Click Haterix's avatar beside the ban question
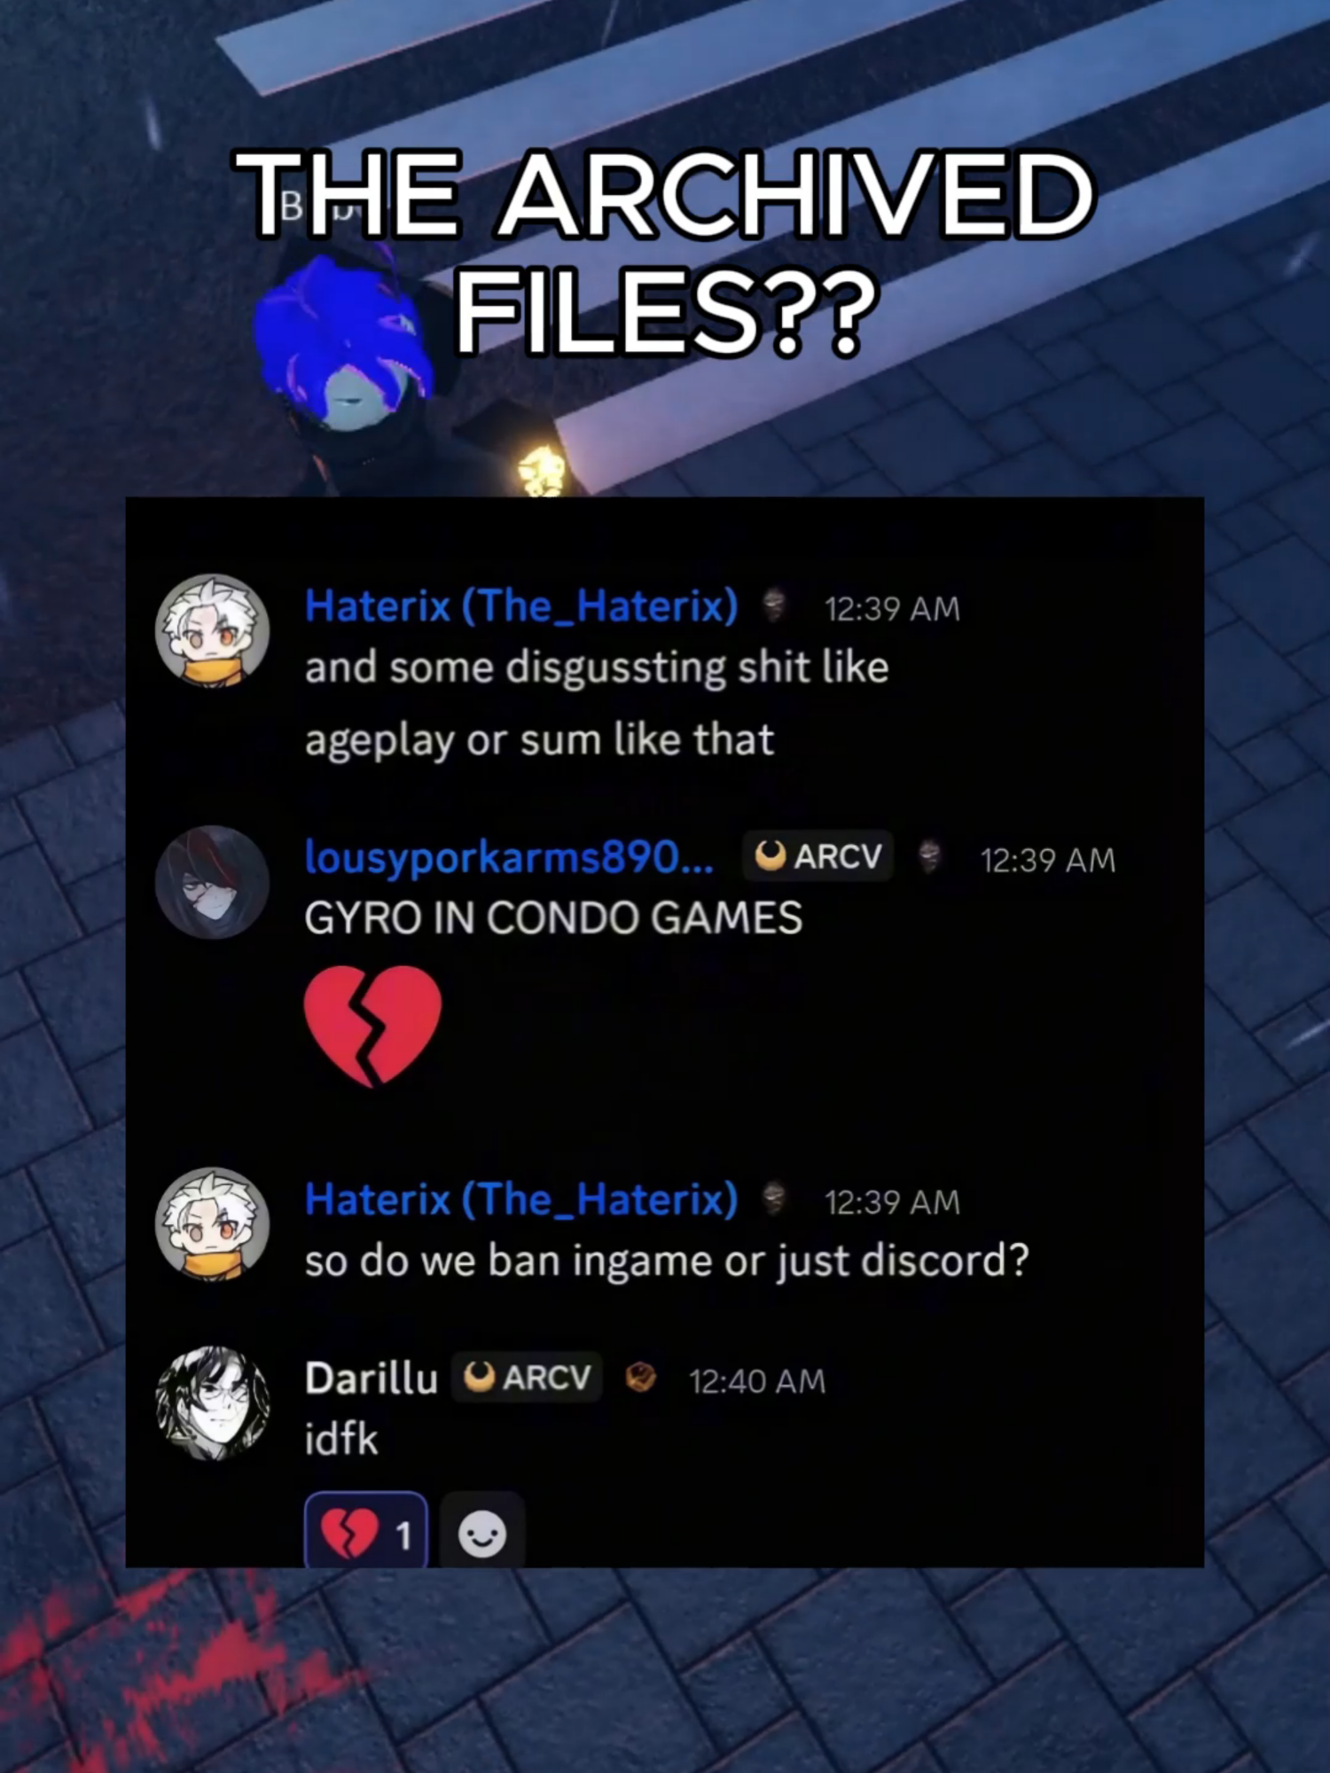This screenshot has width=1330, height=1773. (213, 1224)
